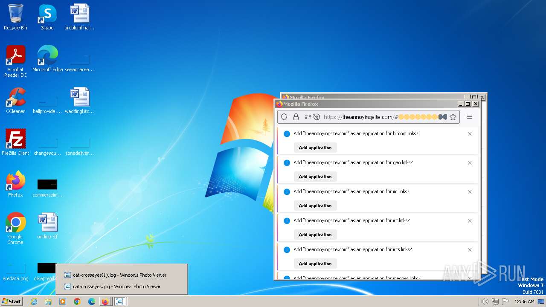Click the autoplay blocked icon in address bar
This screenshot has height=307, width=546.
317,117
